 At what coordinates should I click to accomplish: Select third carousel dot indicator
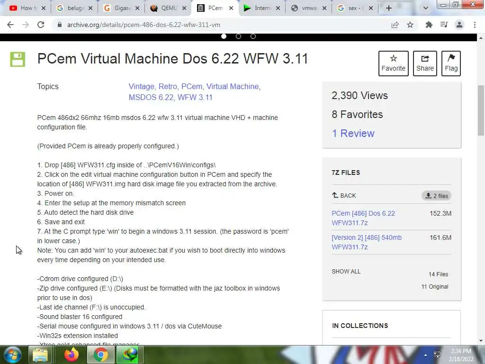coord(253,36)
